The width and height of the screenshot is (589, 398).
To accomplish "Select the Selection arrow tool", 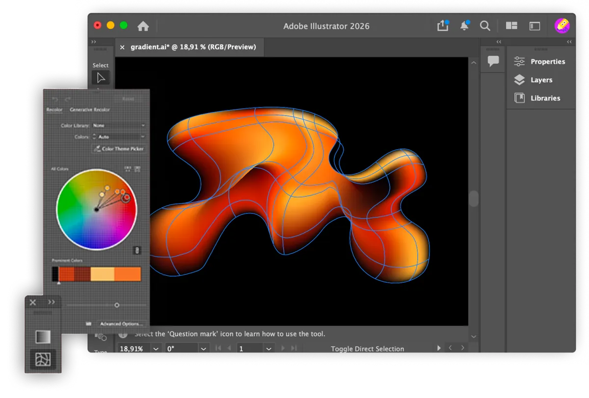I will pyautogui.click(x=101, y=78).
